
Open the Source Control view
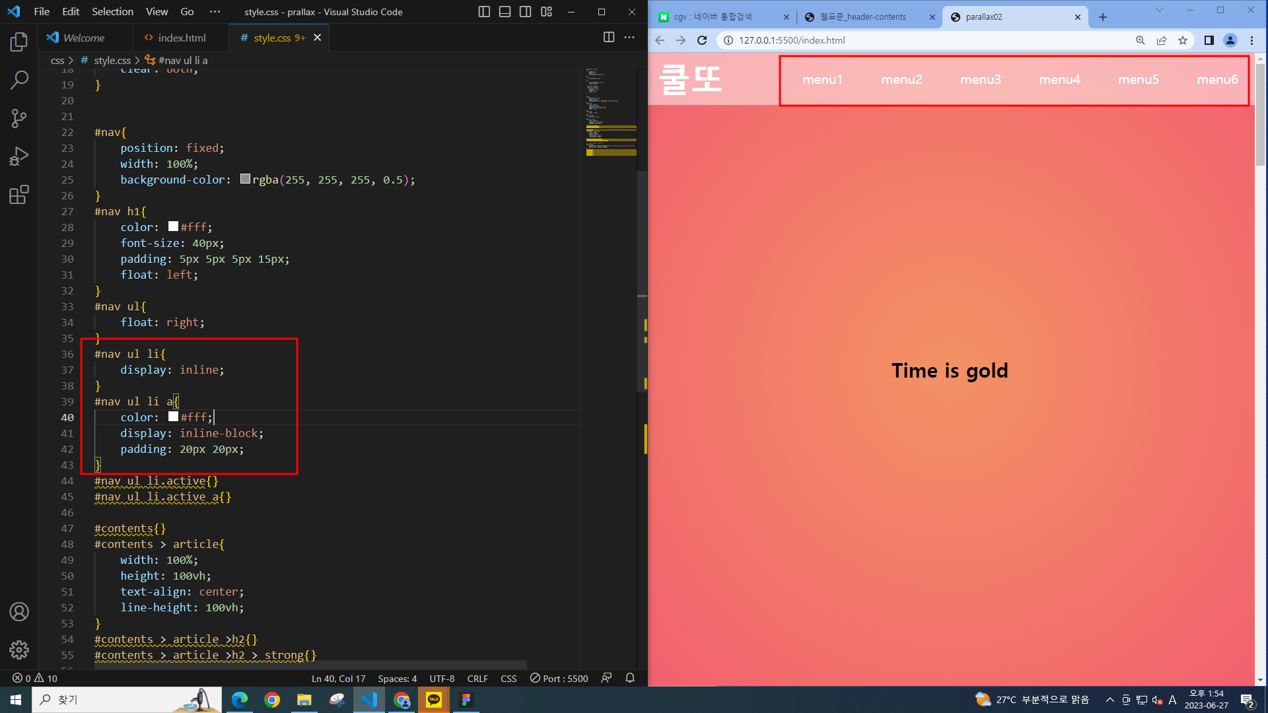(19, 119)
